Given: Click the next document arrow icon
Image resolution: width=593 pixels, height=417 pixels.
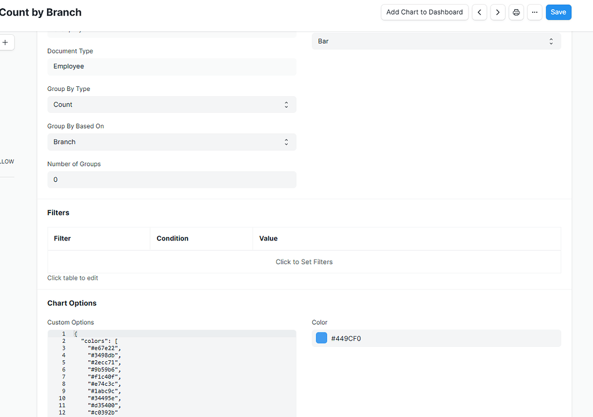Looking at the screenshot, I should 497,12.
